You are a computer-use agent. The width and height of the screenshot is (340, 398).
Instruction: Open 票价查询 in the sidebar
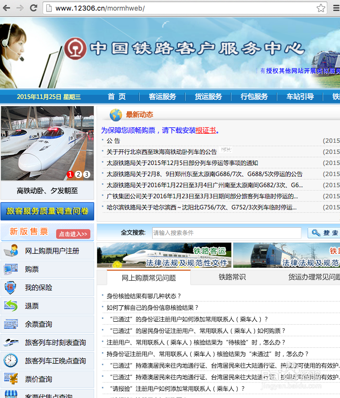[x=47, y=379]
